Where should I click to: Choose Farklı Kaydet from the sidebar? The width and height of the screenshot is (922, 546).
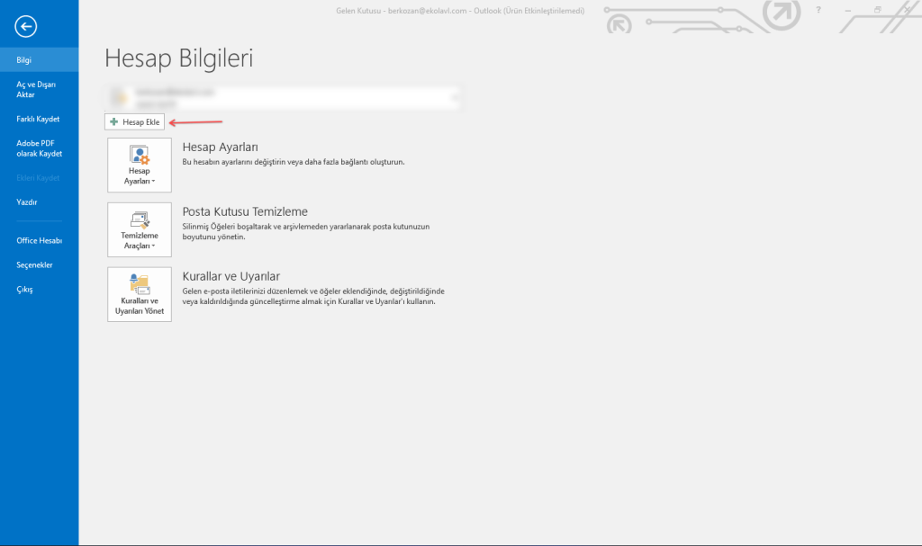[x=38, y=119]
